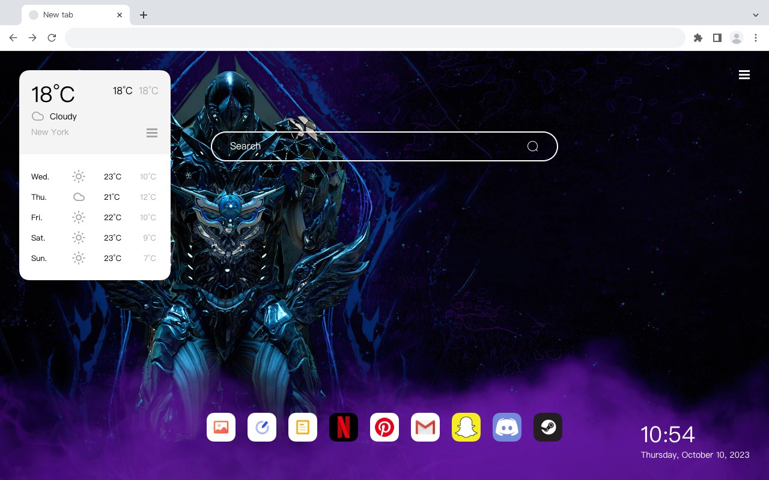Open the hamburger menu at top right

tap(744, 74)
